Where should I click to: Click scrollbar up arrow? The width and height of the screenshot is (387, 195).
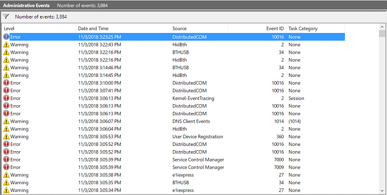pyautogui.click(x=382, y=27)
